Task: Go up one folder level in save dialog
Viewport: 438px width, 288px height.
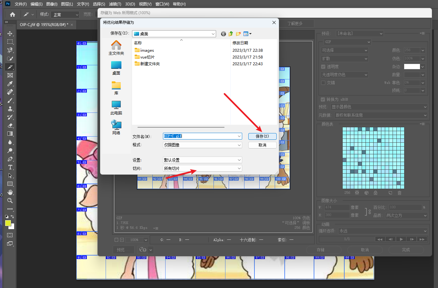Action: point(231,34)
